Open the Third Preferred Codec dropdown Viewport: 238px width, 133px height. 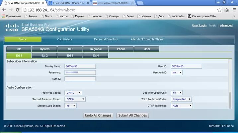tap(181, 99)
